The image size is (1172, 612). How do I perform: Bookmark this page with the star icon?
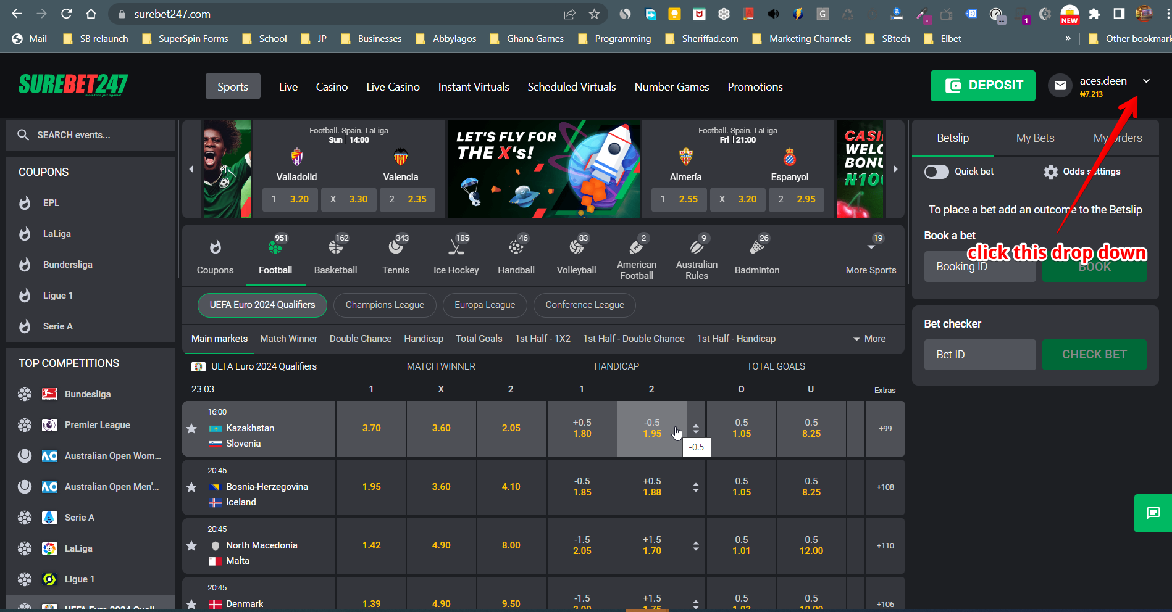point(594,14)
